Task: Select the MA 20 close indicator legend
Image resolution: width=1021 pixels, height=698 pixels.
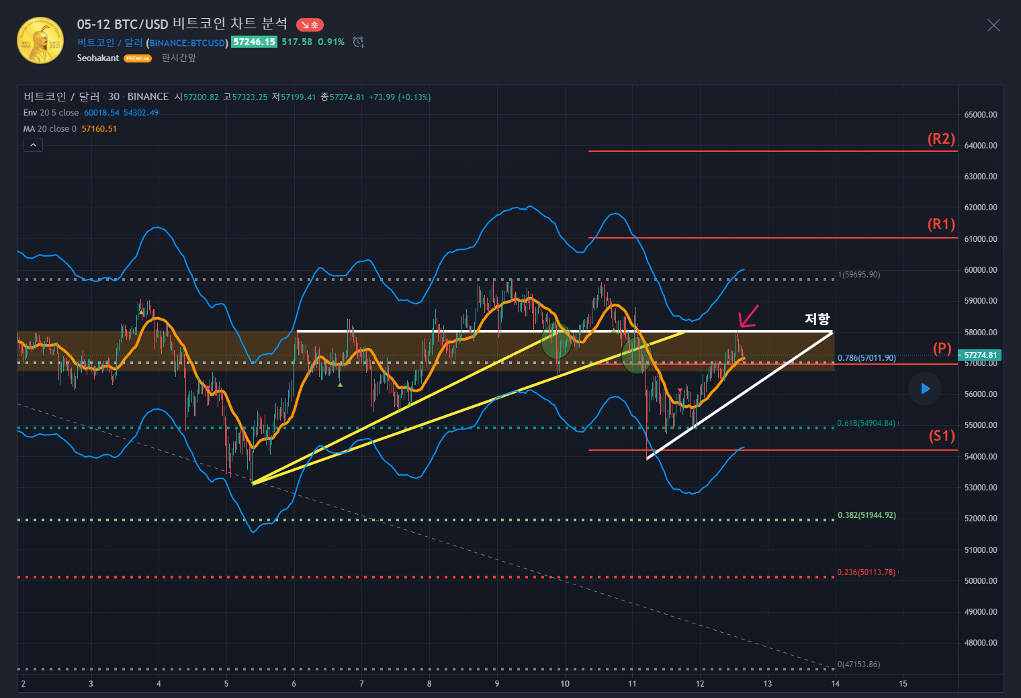Action: pyautogui.click(x=50, y=129)
